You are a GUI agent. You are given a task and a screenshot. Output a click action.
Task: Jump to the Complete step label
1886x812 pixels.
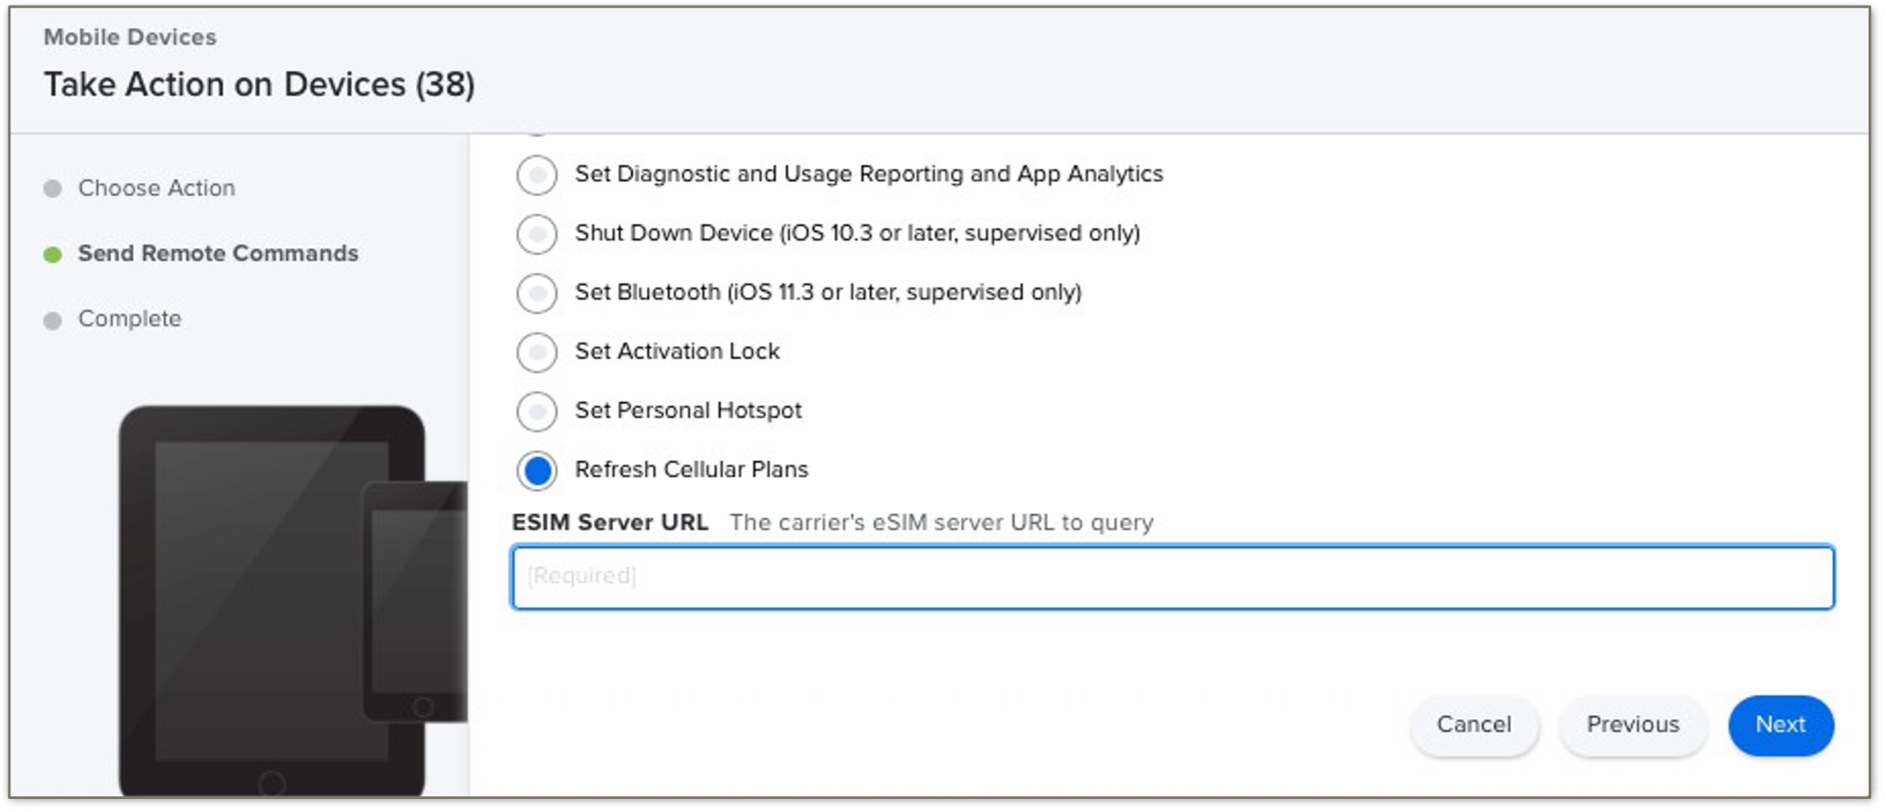click(129, 319)
